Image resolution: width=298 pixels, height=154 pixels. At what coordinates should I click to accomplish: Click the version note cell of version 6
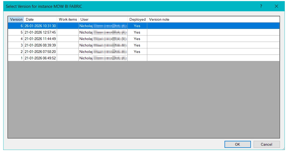coord(213,26)
